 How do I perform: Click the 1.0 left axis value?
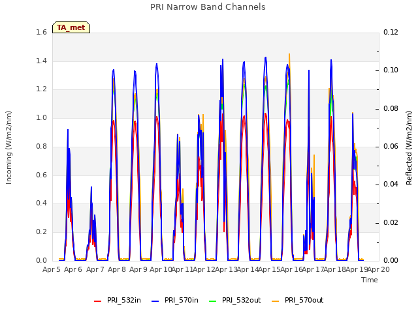coord(42,118)
